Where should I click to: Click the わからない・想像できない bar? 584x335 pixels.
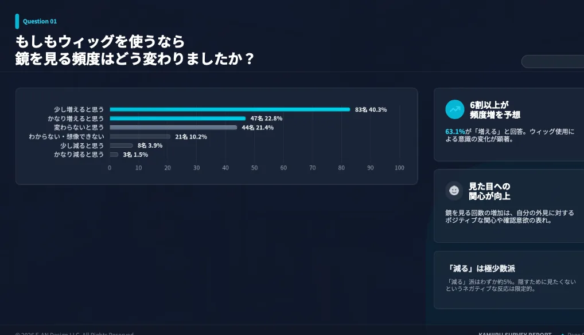140,137
